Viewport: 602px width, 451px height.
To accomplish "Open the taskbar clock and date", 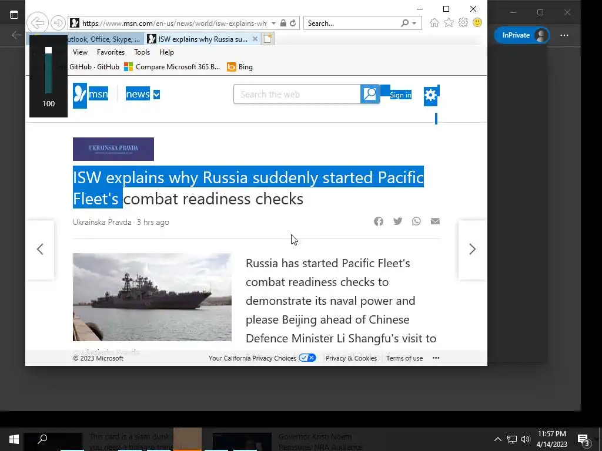I will 551,439.
